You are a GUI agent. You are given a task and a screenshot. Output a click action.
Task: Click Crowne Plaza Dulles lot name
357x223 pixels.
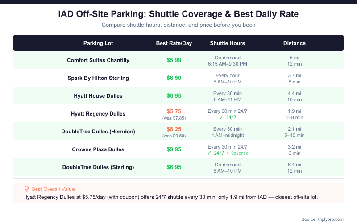pyautogui.click(x=98, y=149)
